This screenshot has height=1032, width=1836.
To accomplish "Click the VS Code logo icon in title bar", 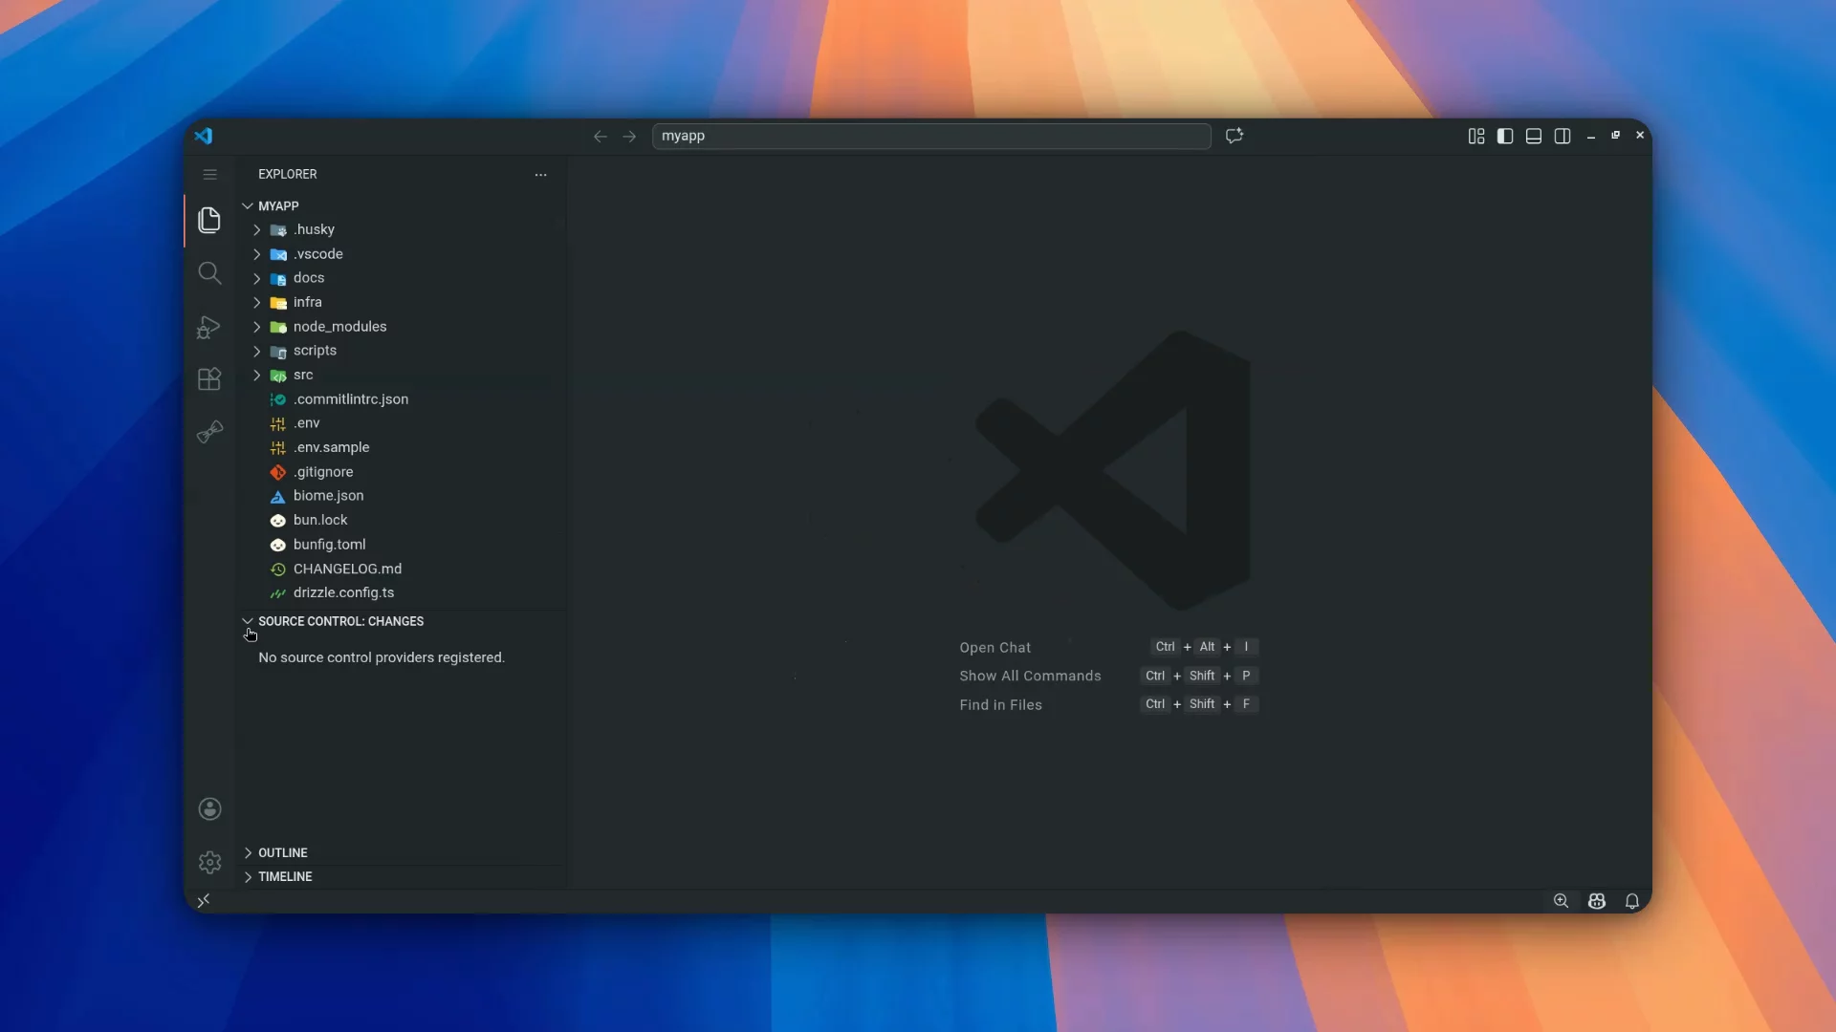I will [x=204, y=136].
